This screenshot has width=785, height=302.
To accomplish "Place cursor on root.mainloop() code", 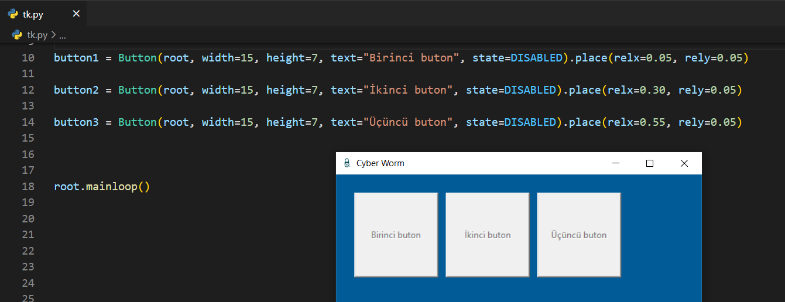I will click(x=102, y=187).
